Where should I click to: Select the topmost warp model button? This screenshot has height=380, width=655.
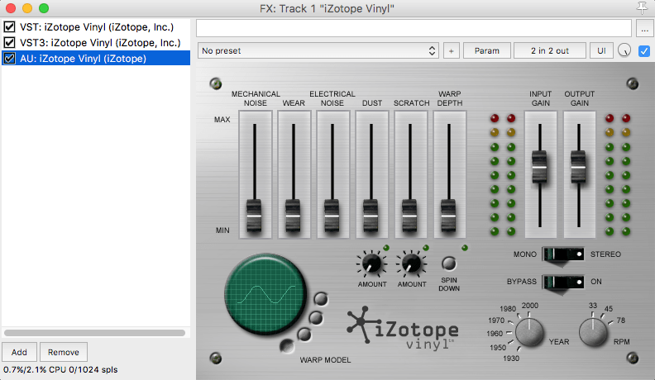pyautogui.click(x=321, y=299)
